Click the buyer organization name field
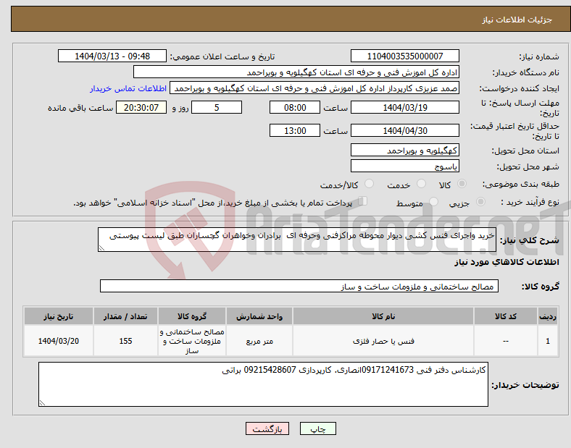The height and width of the screenshot is (448, 571). coord(296,72)
